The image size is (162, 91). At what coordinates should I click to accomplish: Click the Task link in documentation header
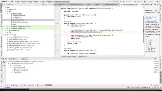(x=151, y=10)
